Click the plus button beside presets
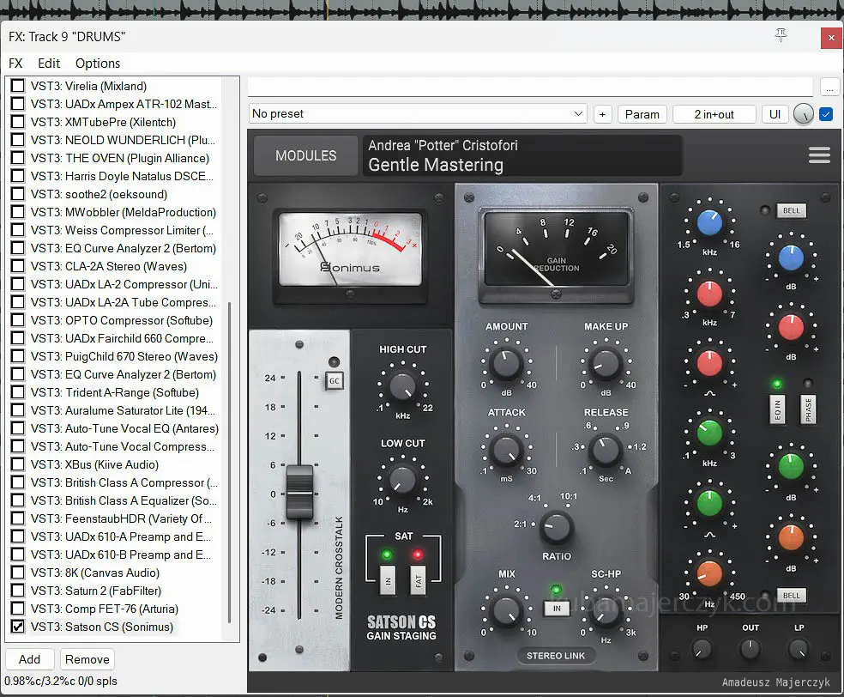The image size is (844, 697). [x=602, y=114]
